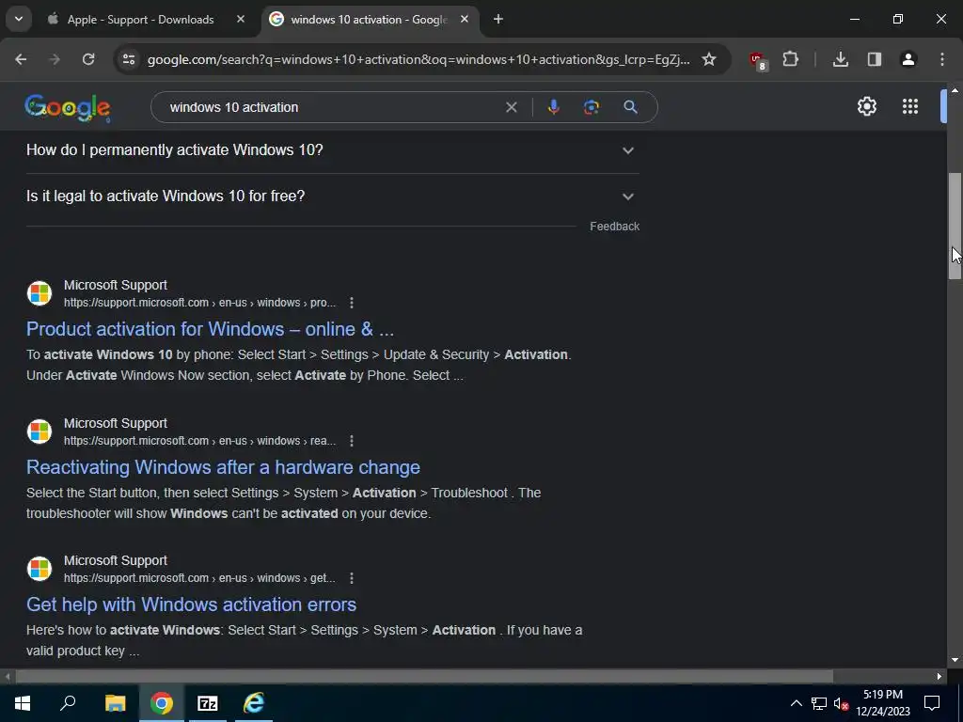Viewport: 963px width, 722px height.
Task: Open 'Product activation for Windows' result
Action: pyautogui.click(x=210, y=329)
